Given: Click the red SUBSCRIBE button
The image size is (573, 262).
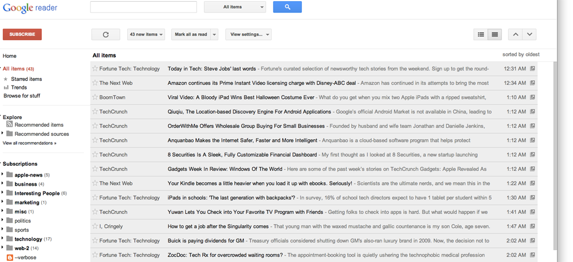Looking at the screenshot, I should tap(22, 34).
